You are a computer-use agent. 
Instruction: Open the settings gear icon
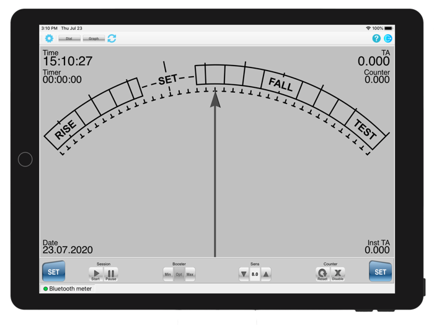coord(49,38)
